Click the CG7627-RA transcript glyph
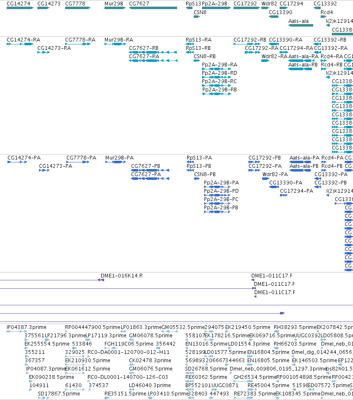Screen dimensions: 353x400 (153, 61)
